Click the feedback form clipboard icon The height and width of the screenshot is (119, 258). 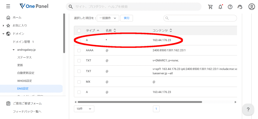click(8, 103)
